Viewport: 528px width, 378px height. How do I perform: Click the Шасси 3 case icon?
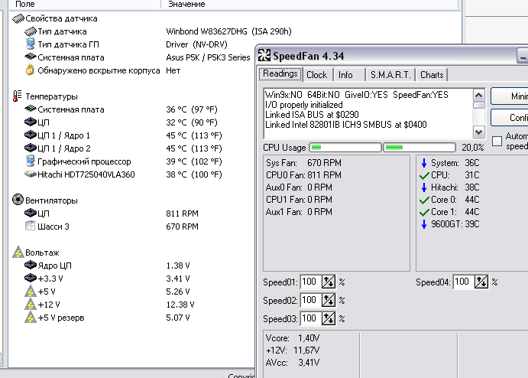[31, 226]
